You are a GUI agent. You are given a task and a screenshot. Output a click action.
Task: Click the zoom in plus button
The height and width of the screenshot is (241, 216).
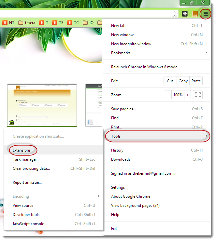click(x=188, y=95)
